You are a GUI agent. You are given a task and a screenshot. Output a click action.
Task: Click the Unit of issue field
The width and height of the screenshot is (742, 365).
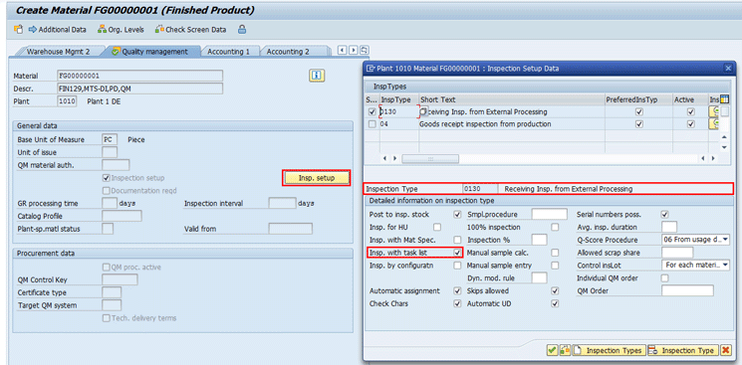click(x=110, y=152)
